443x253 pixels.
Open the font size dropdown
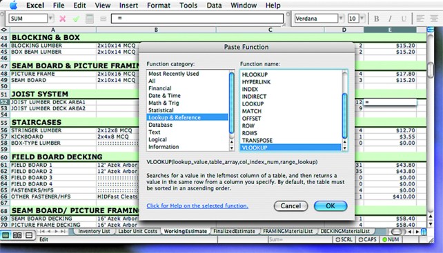[362, 19]
